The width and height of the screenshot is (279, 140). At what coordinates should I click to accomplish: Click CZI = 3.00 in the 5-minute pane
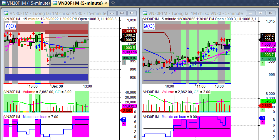point(202,92)
